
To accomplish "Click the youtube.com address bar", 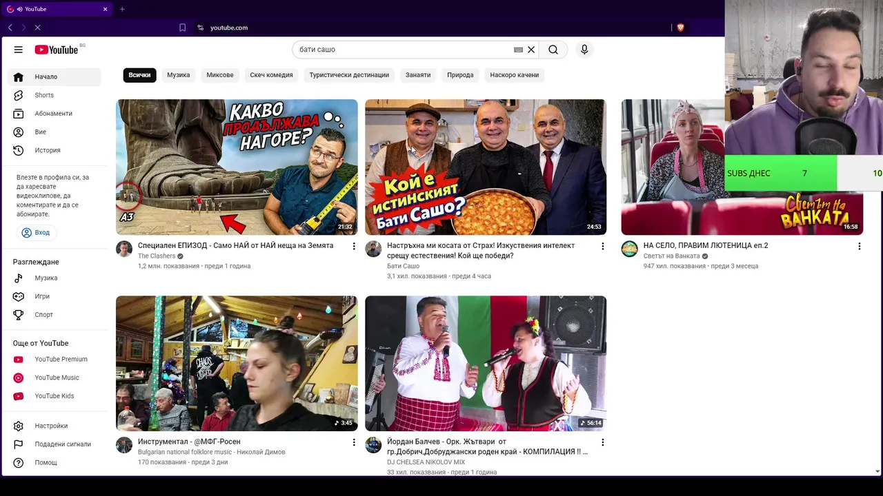I will coord(228,28).
